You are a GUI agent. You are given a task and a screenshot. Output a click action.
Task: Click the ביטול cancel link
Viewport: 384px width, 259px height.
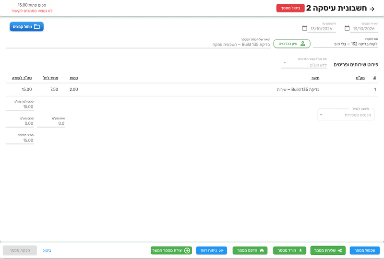coord(47,250)
